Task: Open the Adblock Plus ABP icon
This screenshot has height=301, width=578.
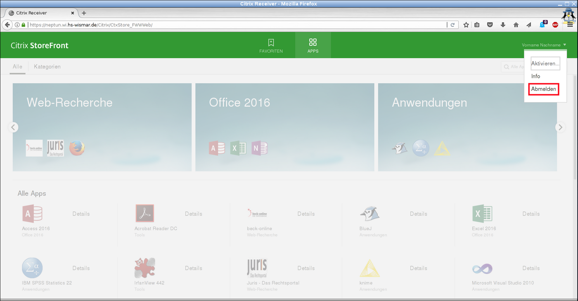Action: coord(555,25)
